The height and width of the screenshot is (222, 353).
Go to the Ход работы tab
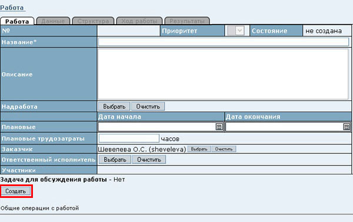[x=139, y=21]
